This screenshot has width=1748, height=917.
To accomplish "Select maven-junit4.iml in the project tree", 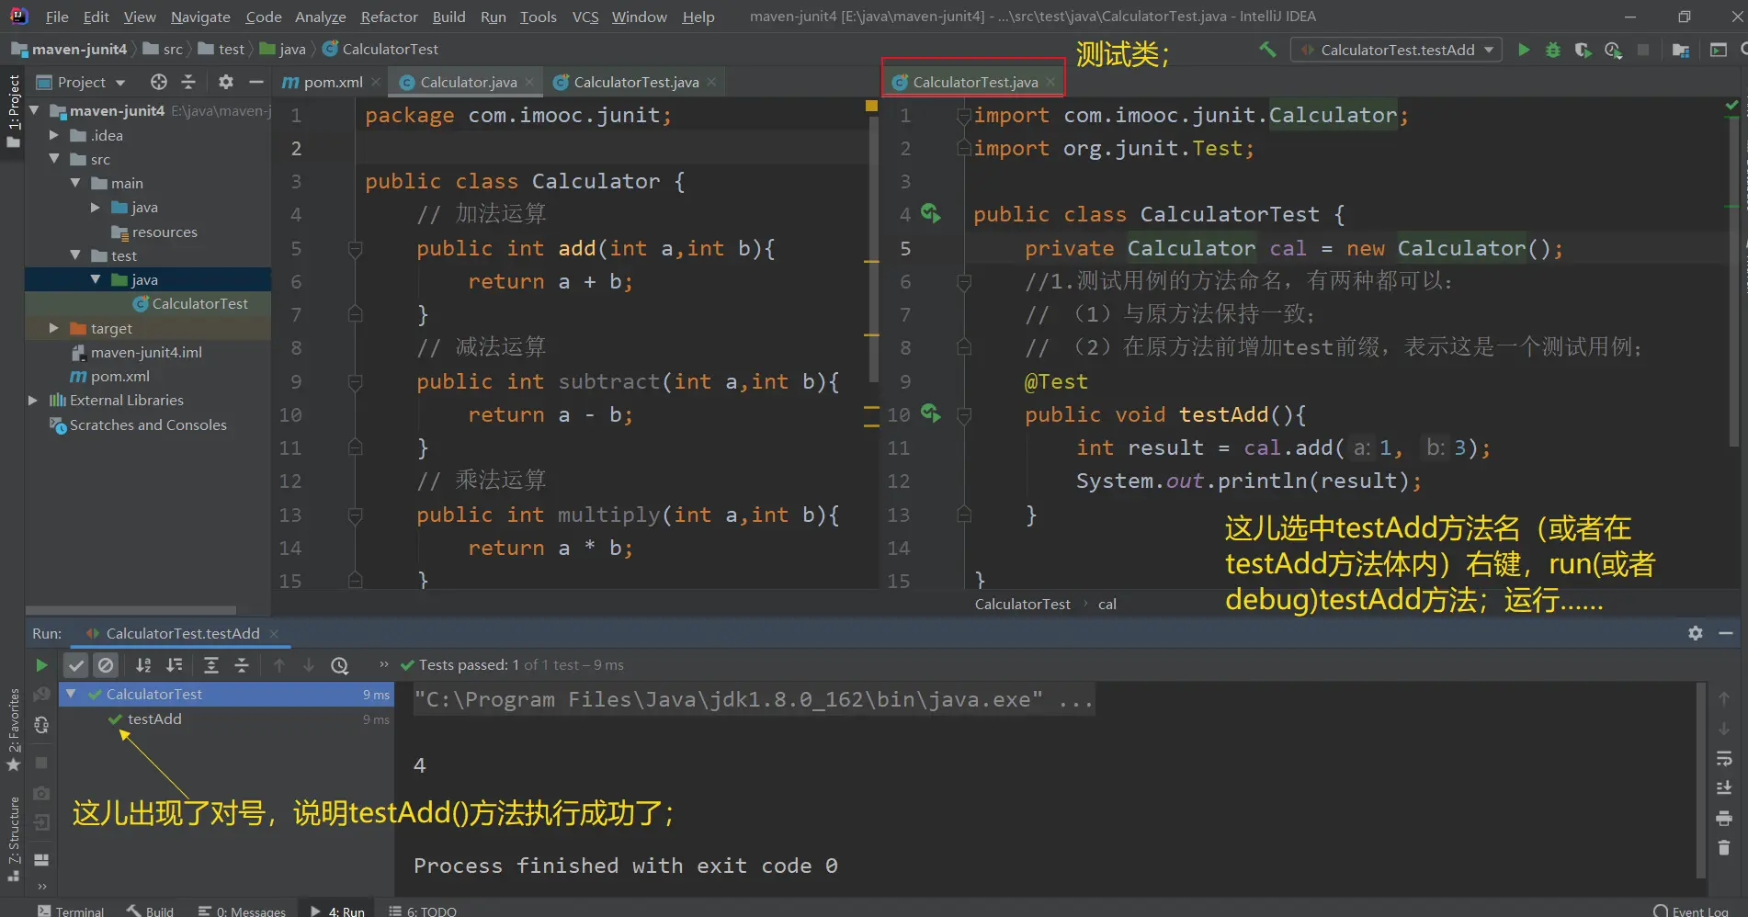I will tap(146, 352).
